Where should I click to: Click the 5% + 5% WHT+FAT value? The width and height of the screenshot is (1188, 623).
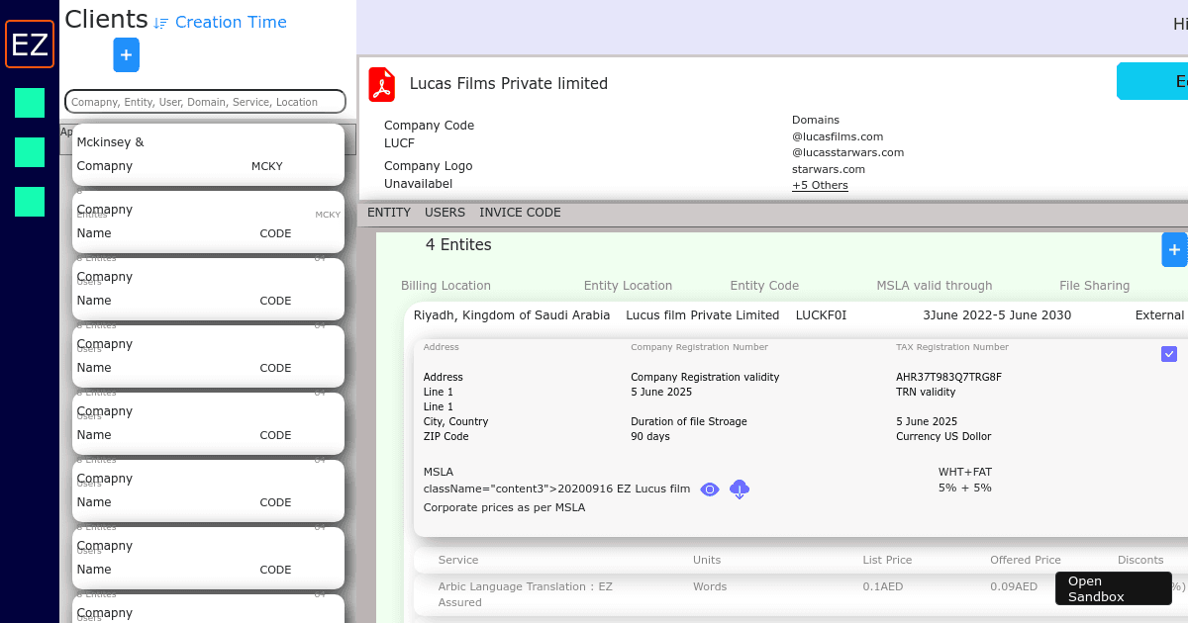pos(965,489)
